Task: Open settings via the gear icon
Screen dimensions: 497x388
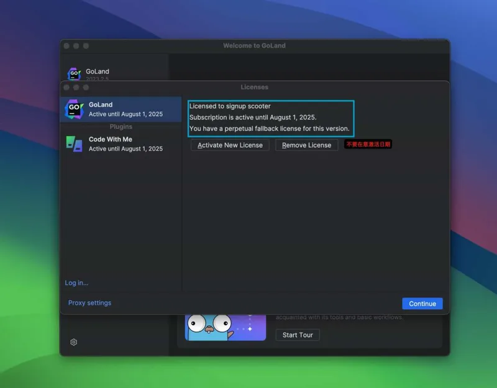Action: 74,342
